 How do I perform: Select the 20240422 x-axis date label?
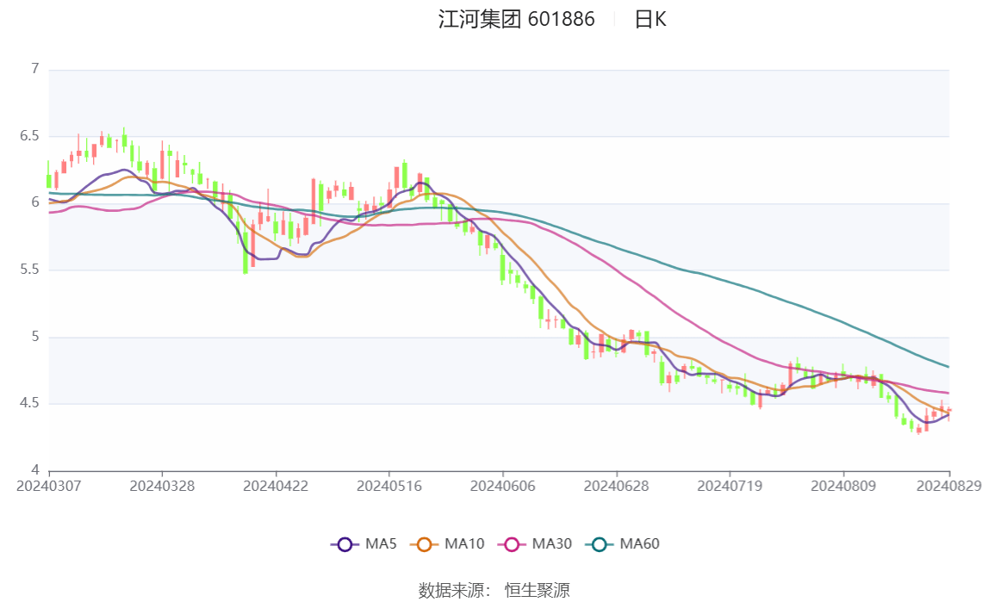276,487
